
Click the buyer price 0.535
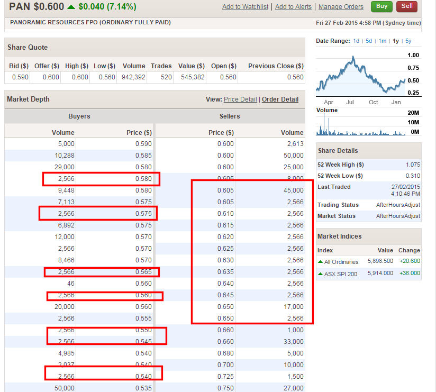[x=143, y=388]
